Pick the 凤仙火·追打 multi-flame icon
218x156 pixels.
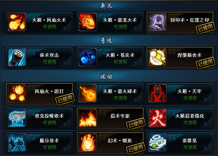coord(17,93)
